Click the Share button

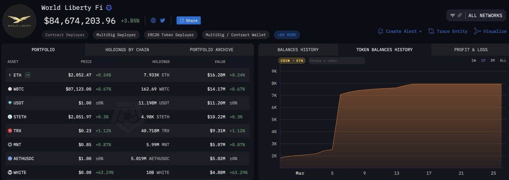(x=188, y=20)
